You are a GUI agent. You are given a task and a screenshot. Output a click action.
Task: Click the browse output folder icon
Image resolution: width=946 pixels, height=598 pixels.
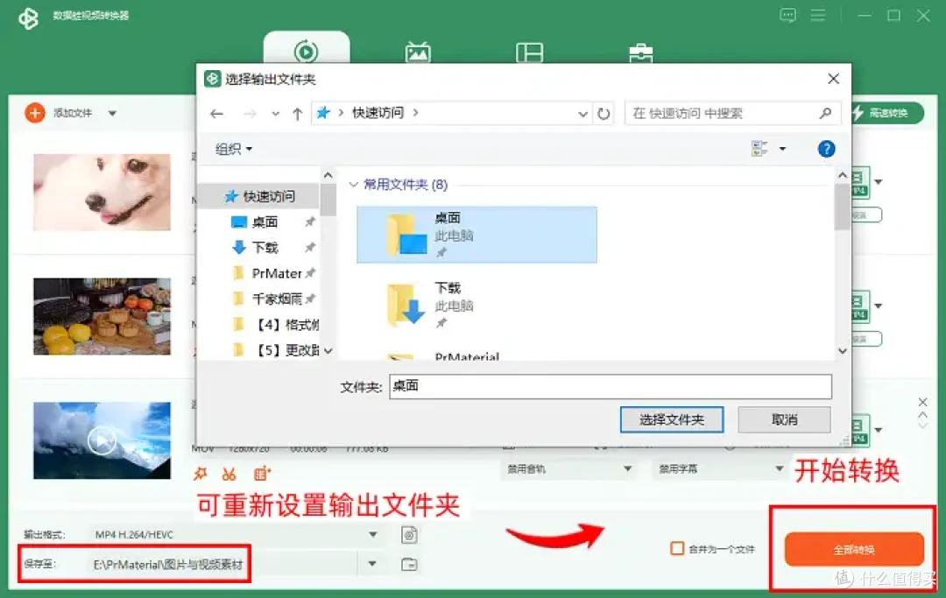coord(409,564)
